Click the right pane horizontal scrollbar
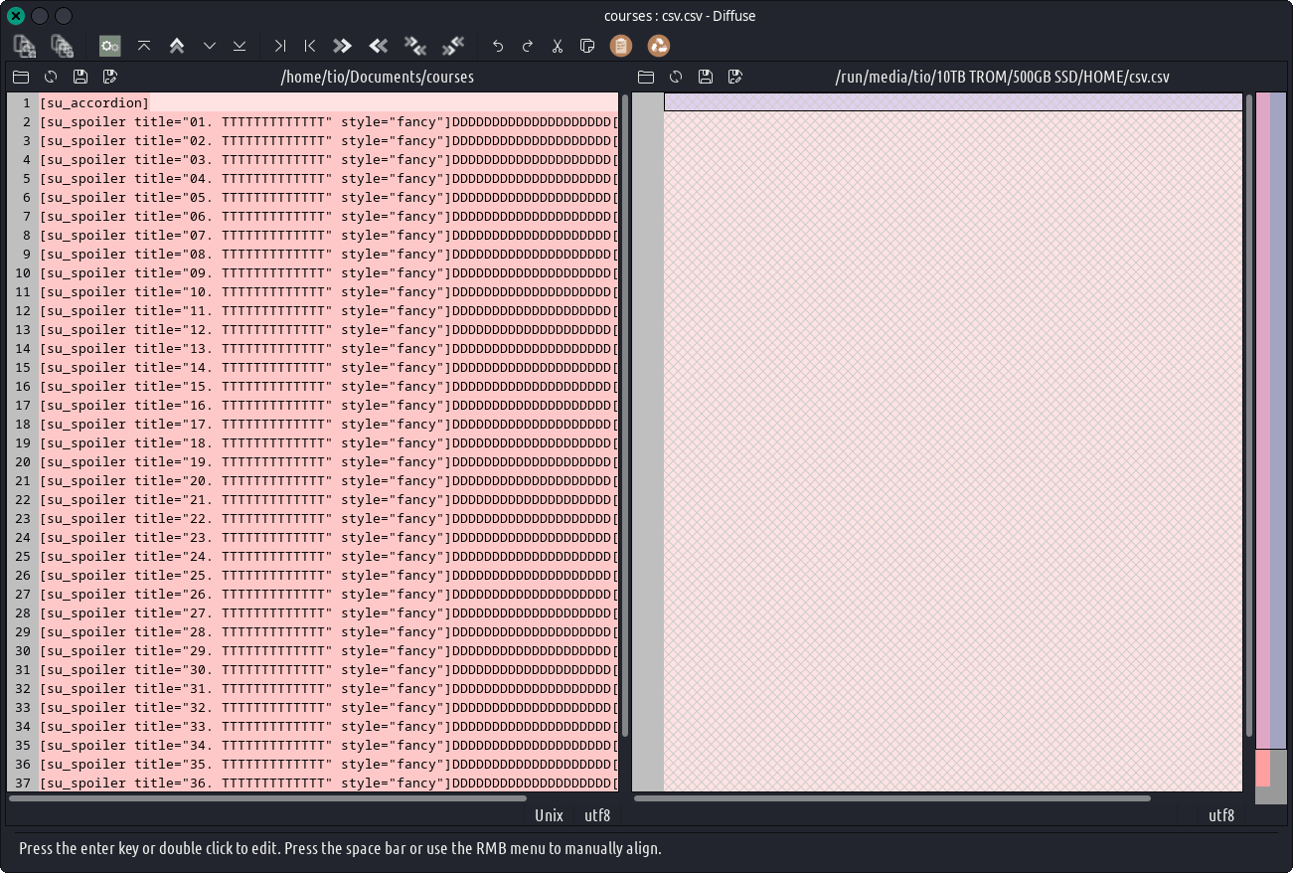1293x873 pixels. (x=891, y=797)
